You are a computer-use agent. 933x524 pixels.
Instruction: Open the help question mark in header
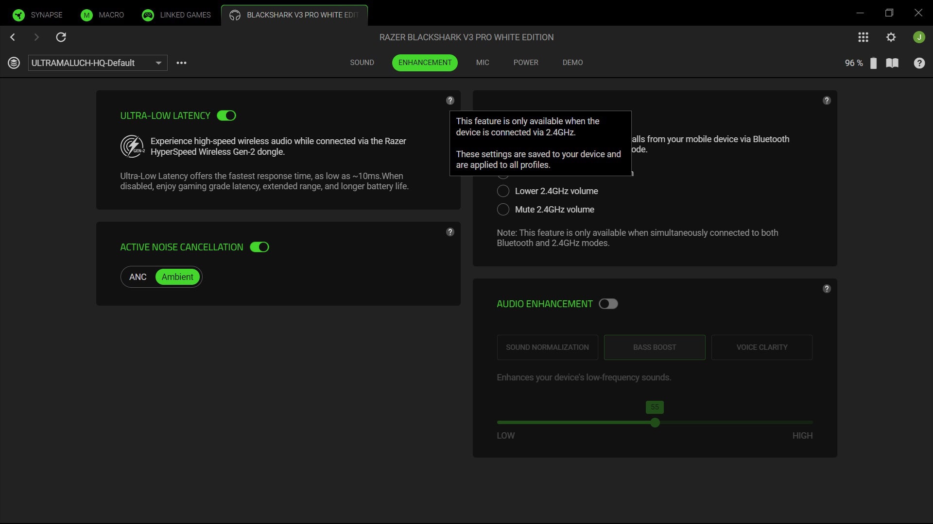[x=919, y=63]
